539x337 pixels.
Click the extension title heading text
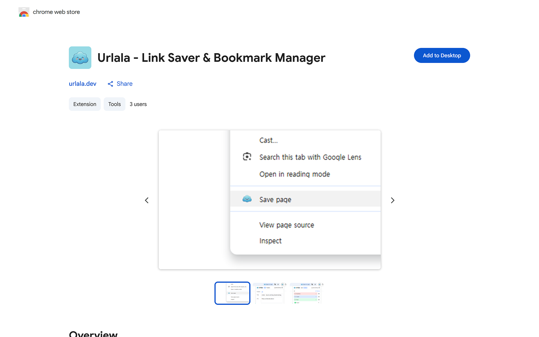[x=211, y=58]
